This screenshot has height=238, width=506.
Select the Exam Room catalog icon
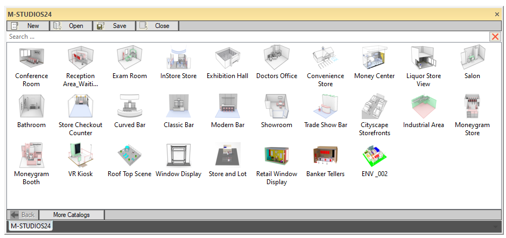point(130,58)
